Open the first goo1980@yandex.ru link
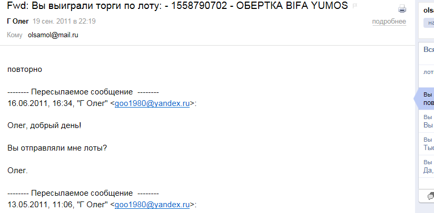This screenshot has width=434, height=213. click(152, 103)
